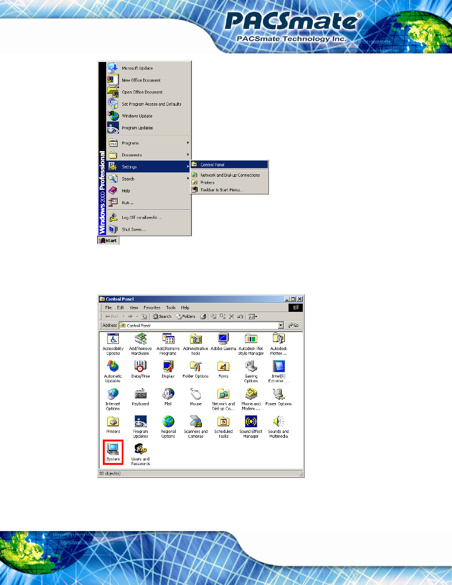Open the Printers icon in Control Panel window
Image resolution: width=452 pixels, height=585 pixels.
click(x=113, y=424)
